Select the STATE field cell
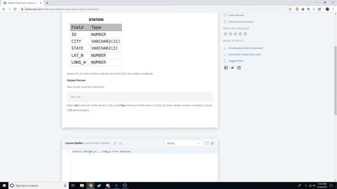 coord(80,48)
